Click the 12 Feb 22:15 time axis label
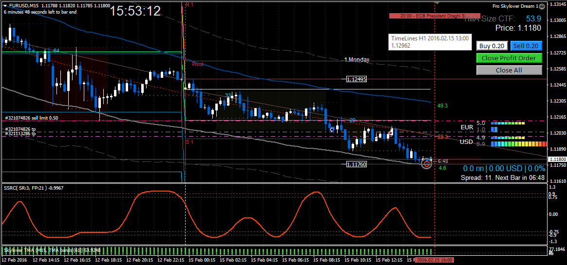Screen dimensions: 567x265 (170, 260)
